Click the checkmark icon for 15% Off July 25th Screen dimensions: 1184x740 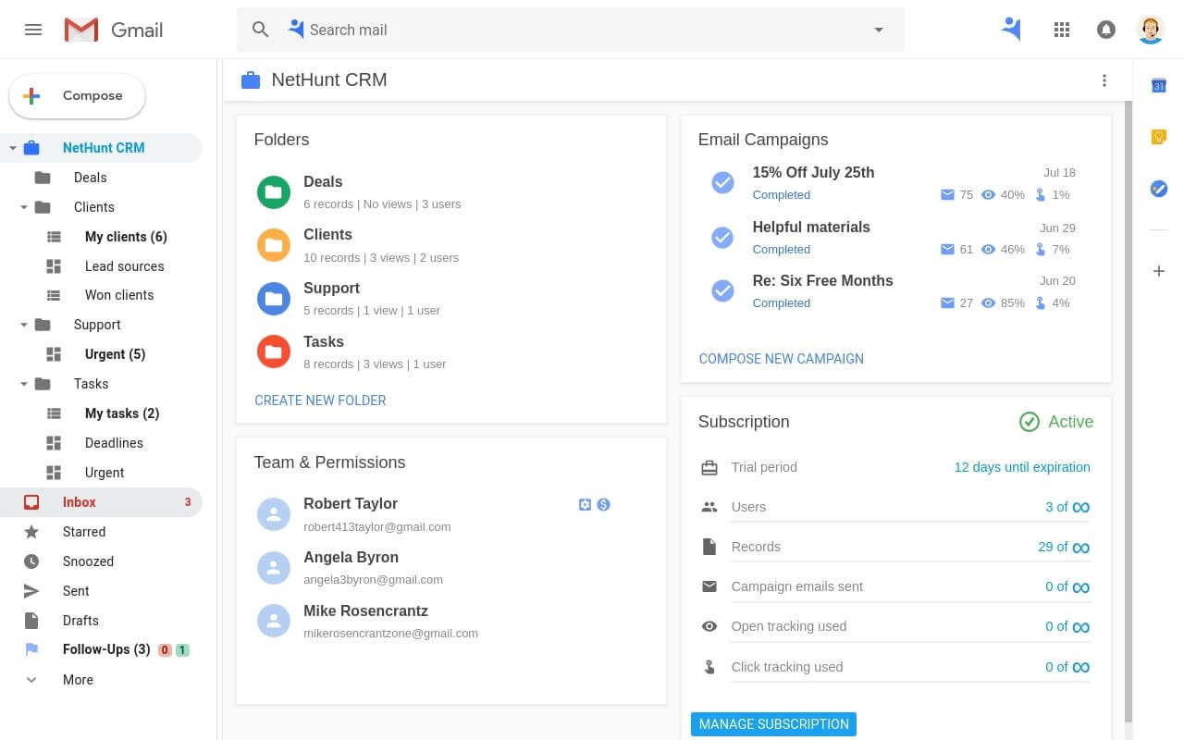[722, 183]
